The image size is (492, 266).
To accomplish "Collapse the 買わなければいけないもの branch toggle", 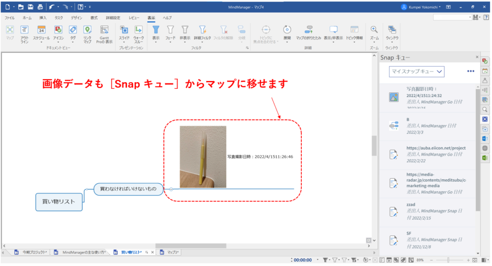I will pos(171,189).
